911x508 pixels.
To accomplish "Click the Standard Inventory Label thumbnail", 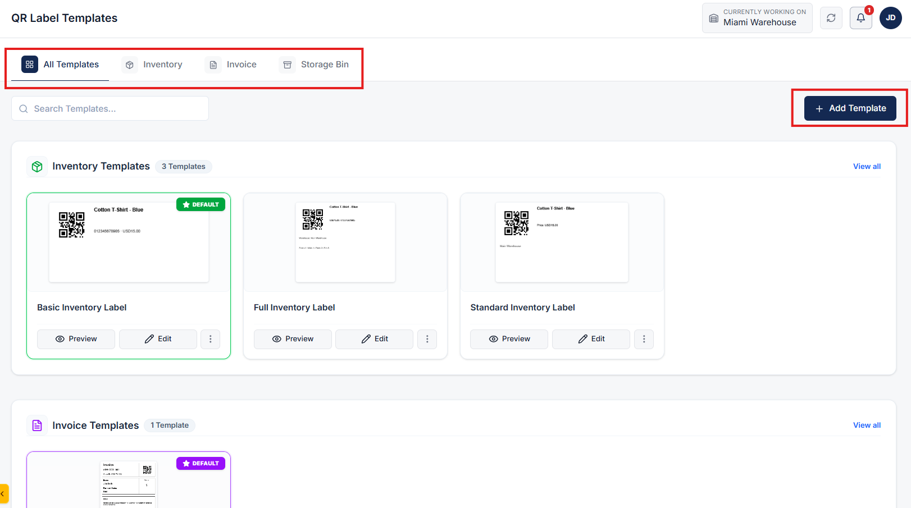I will click(x=562, y=242).
